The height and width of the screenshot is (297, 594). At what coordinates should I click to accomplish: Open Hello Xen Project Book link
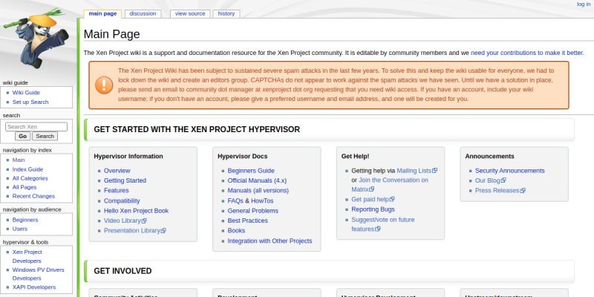(137, 211)
